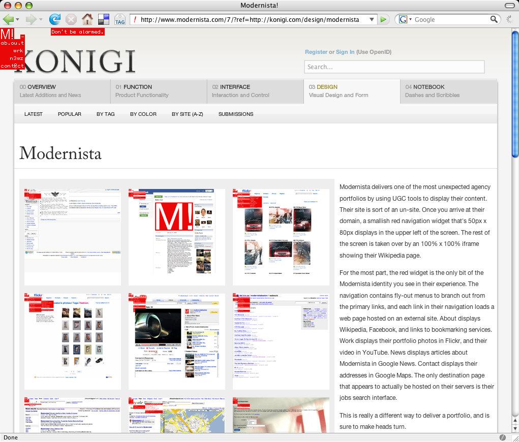The height and width of the screenshot is (442, 519).
Task: Click the Register link
Action: click(316, 52)
